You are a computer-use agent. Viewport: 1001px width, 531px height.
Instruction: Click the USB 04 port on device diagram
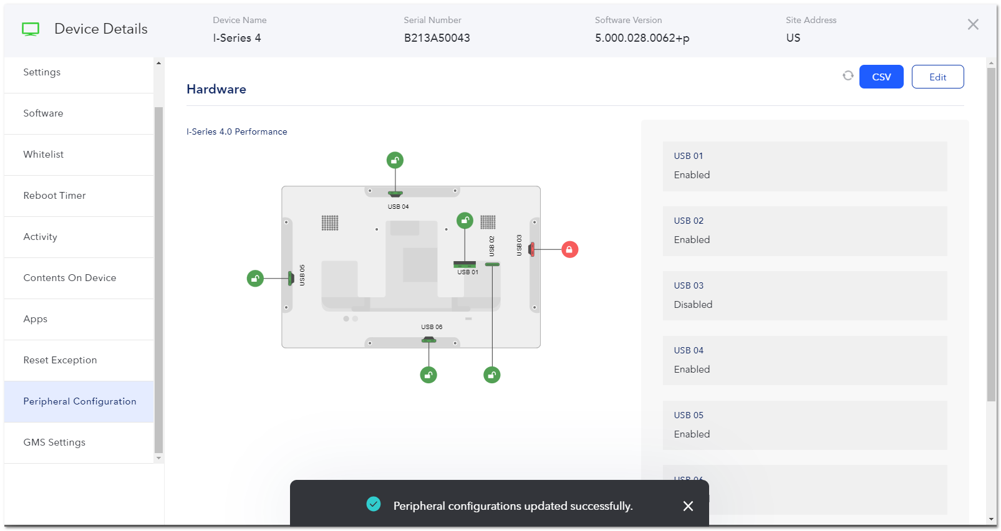[395, 194]
